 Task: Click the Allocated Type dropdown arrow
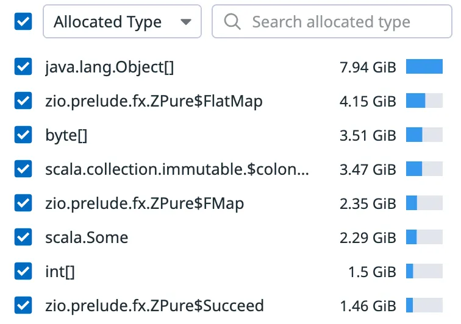click(185, 23)
